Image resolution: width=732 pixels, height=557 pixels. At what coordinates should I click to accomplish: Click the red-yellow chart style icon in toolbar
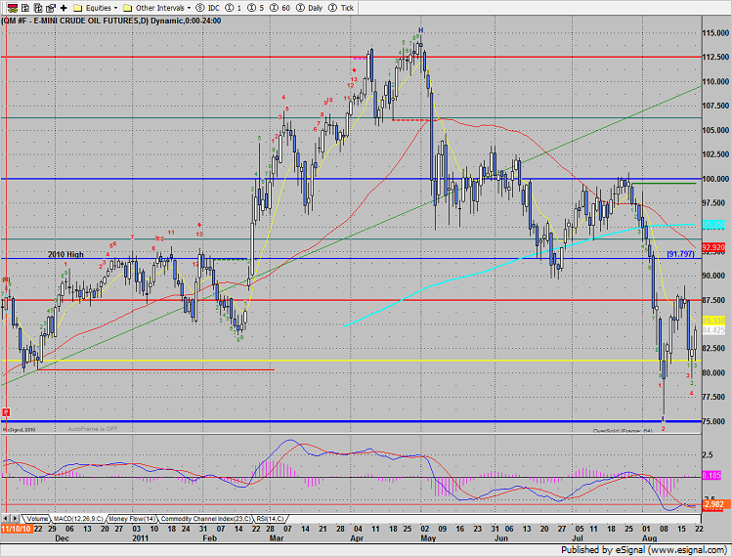[x=13, y=8]
